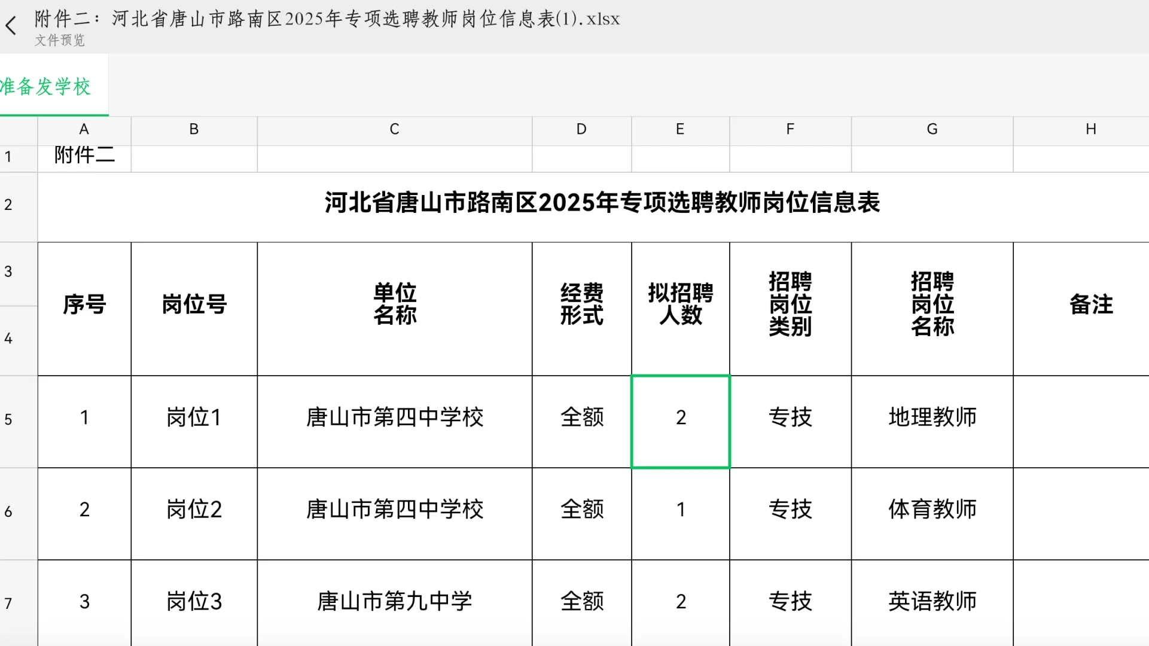
Task: Select column C header
Action: [395, 129]
